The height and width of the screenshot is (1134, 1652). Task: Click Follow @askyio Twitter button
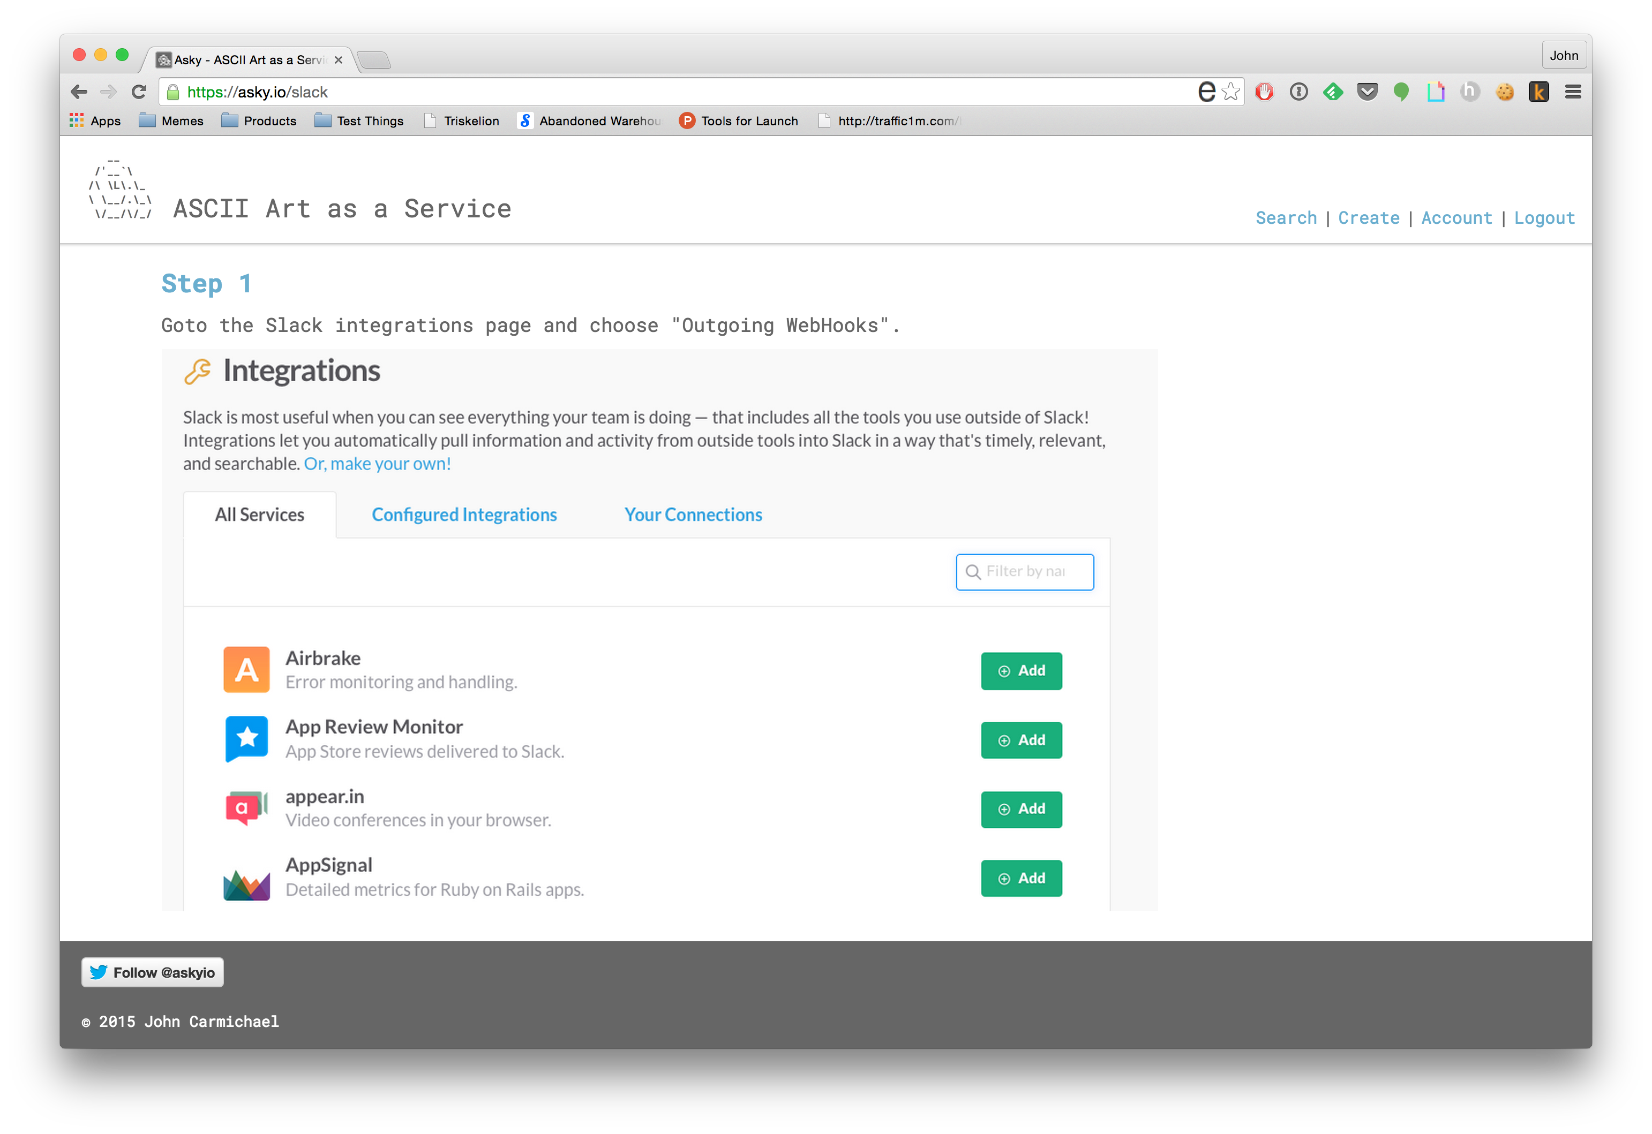[x=152, y=972]
